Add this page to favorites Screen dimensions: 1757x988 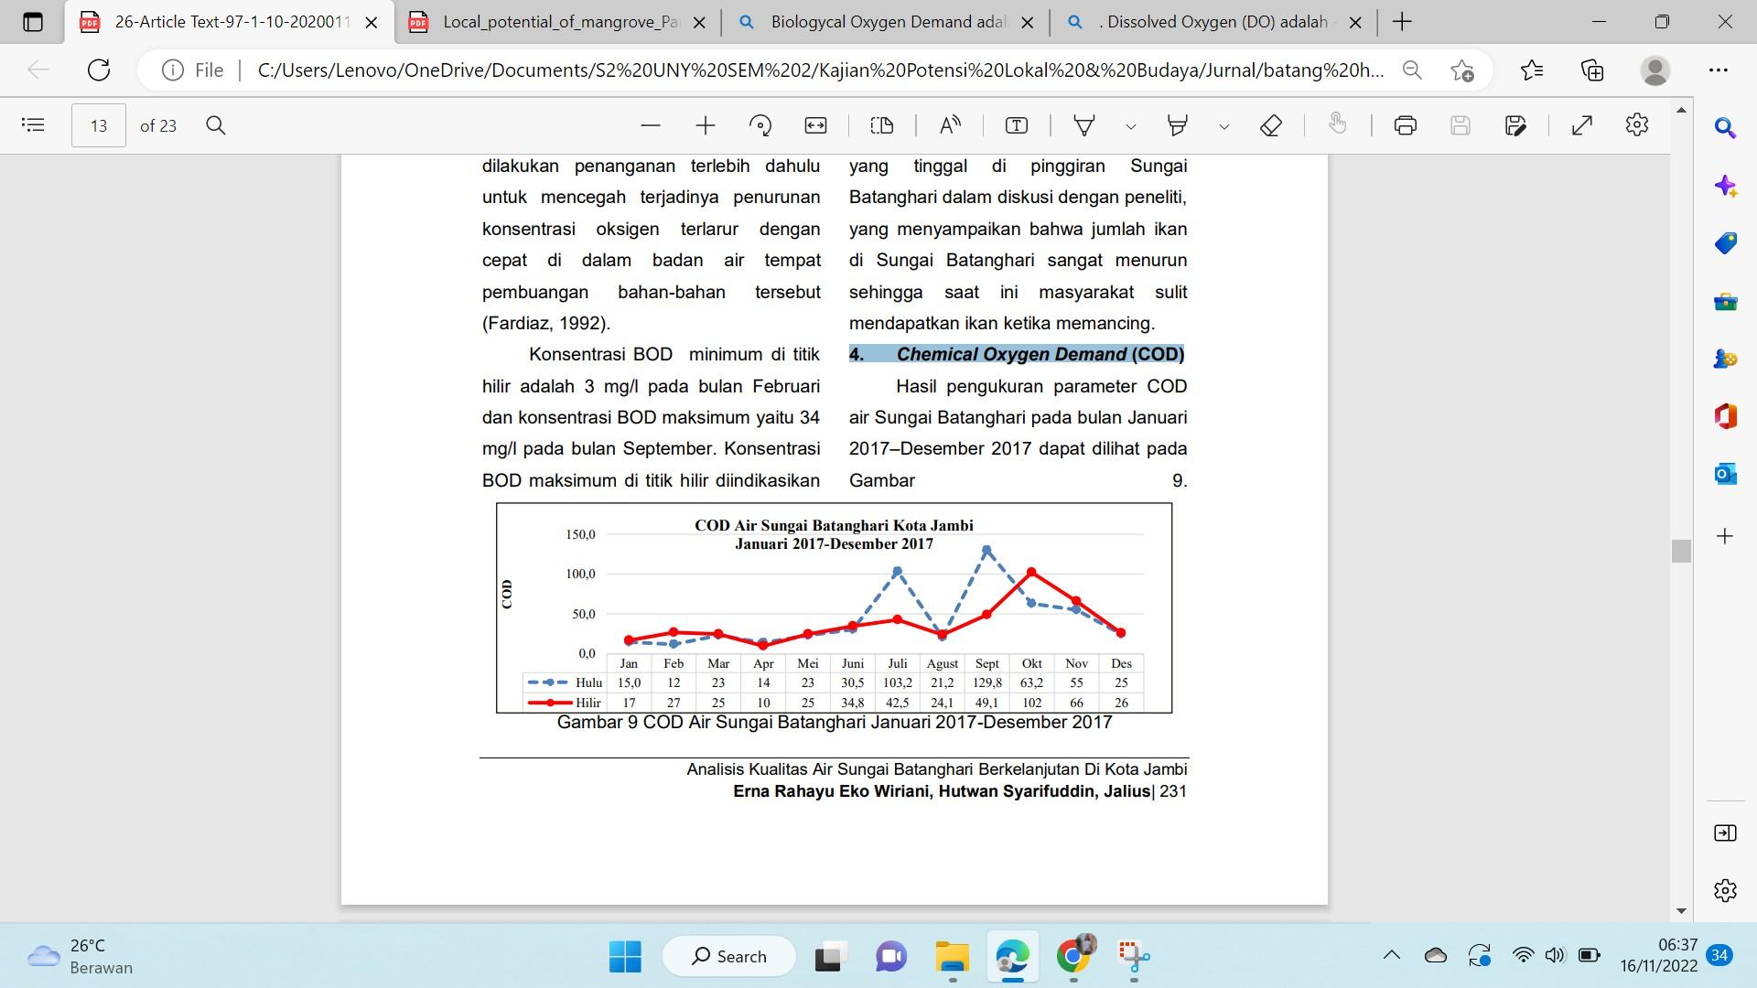coord(1462,70)
